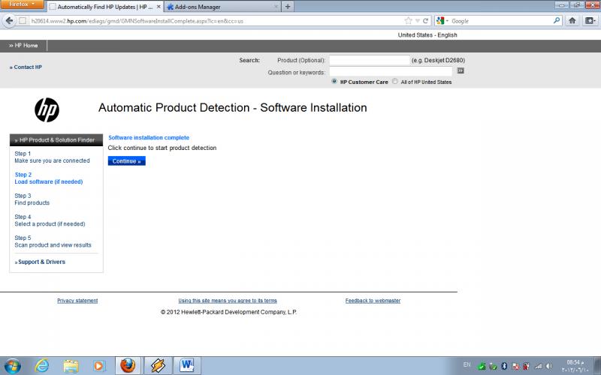The width and height of the screenshot is (601, 375).
Task: Select the Automatically Find HP Updates tab
Action: click(104, 7)
